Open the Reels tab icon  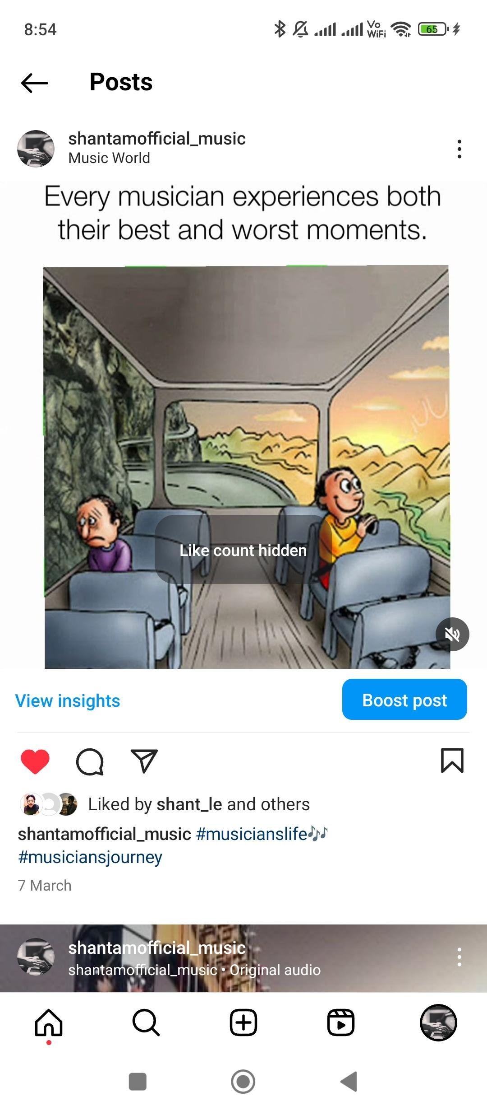point(341,1022)
